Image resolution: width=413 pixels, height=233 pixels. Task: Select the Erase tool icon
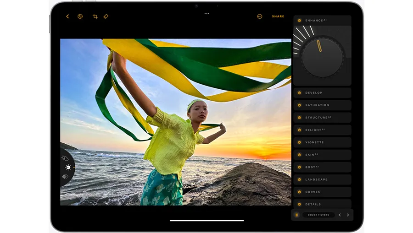[106, 16]
